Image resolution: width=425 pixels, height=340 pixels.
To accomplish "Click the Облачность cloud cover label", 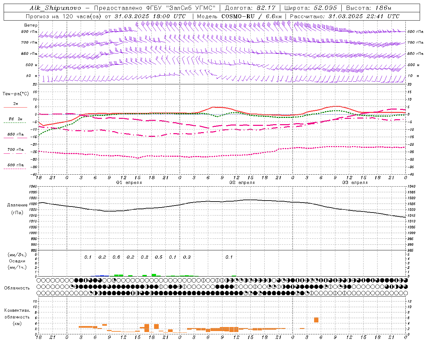I will pyautogui.click(x=17, y=288).
